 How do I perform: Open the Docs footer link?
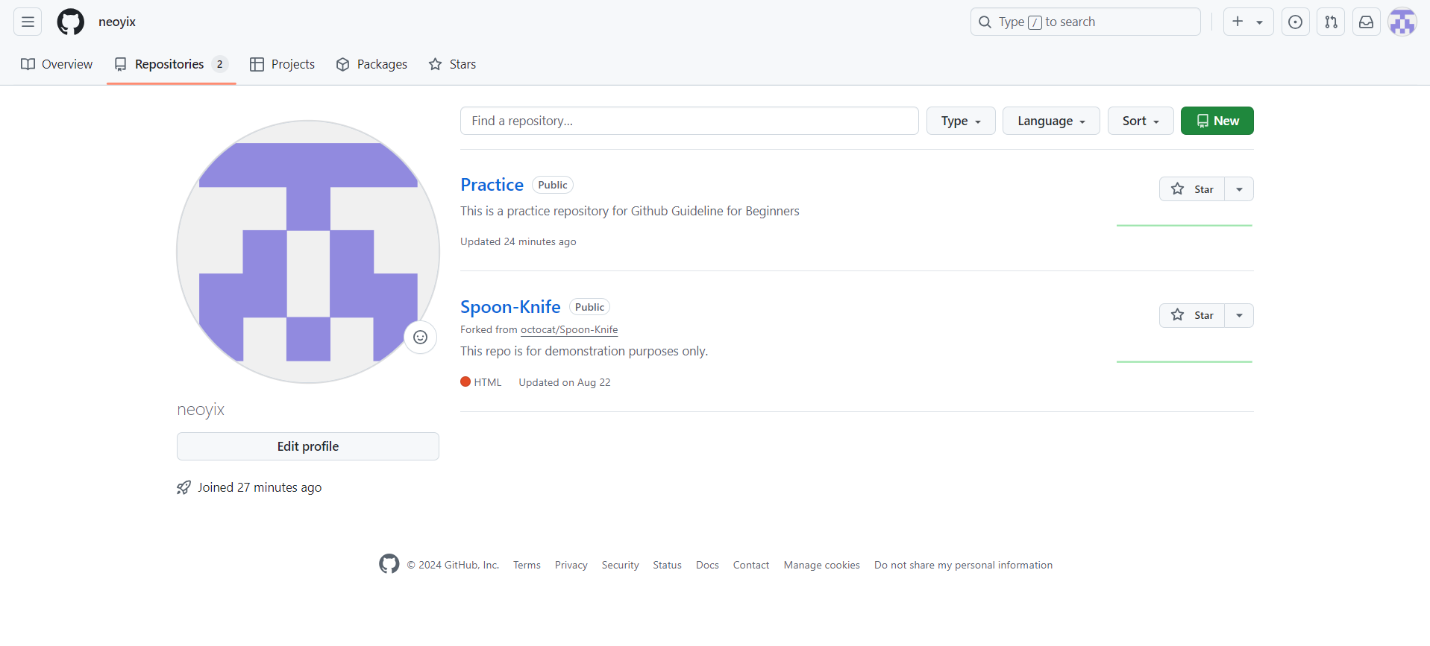point(707,565)
